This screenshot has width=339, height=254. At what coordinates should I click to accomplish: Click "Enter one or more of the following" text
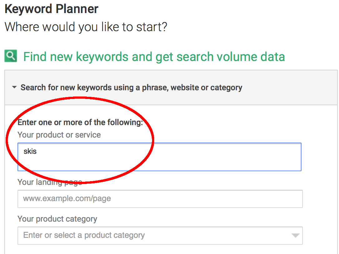click(x=80, y=122)
